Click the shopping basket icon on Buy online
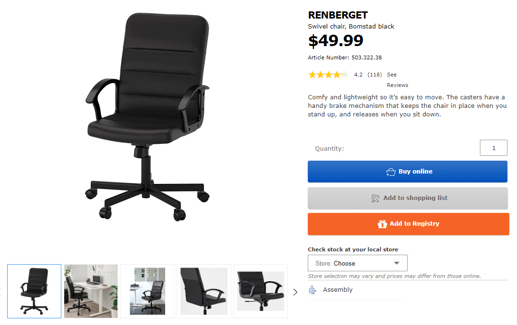 (x=390, y=172)
